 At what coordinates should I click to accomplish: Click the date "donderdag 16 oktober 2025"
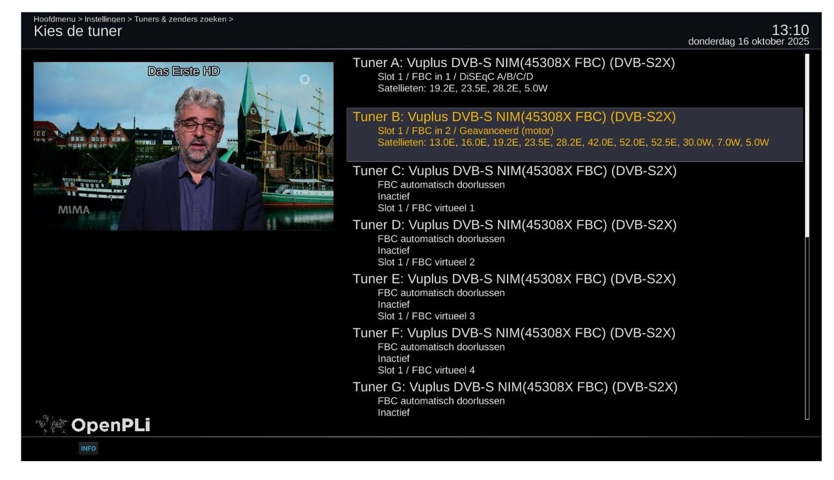tap(749, 42)
